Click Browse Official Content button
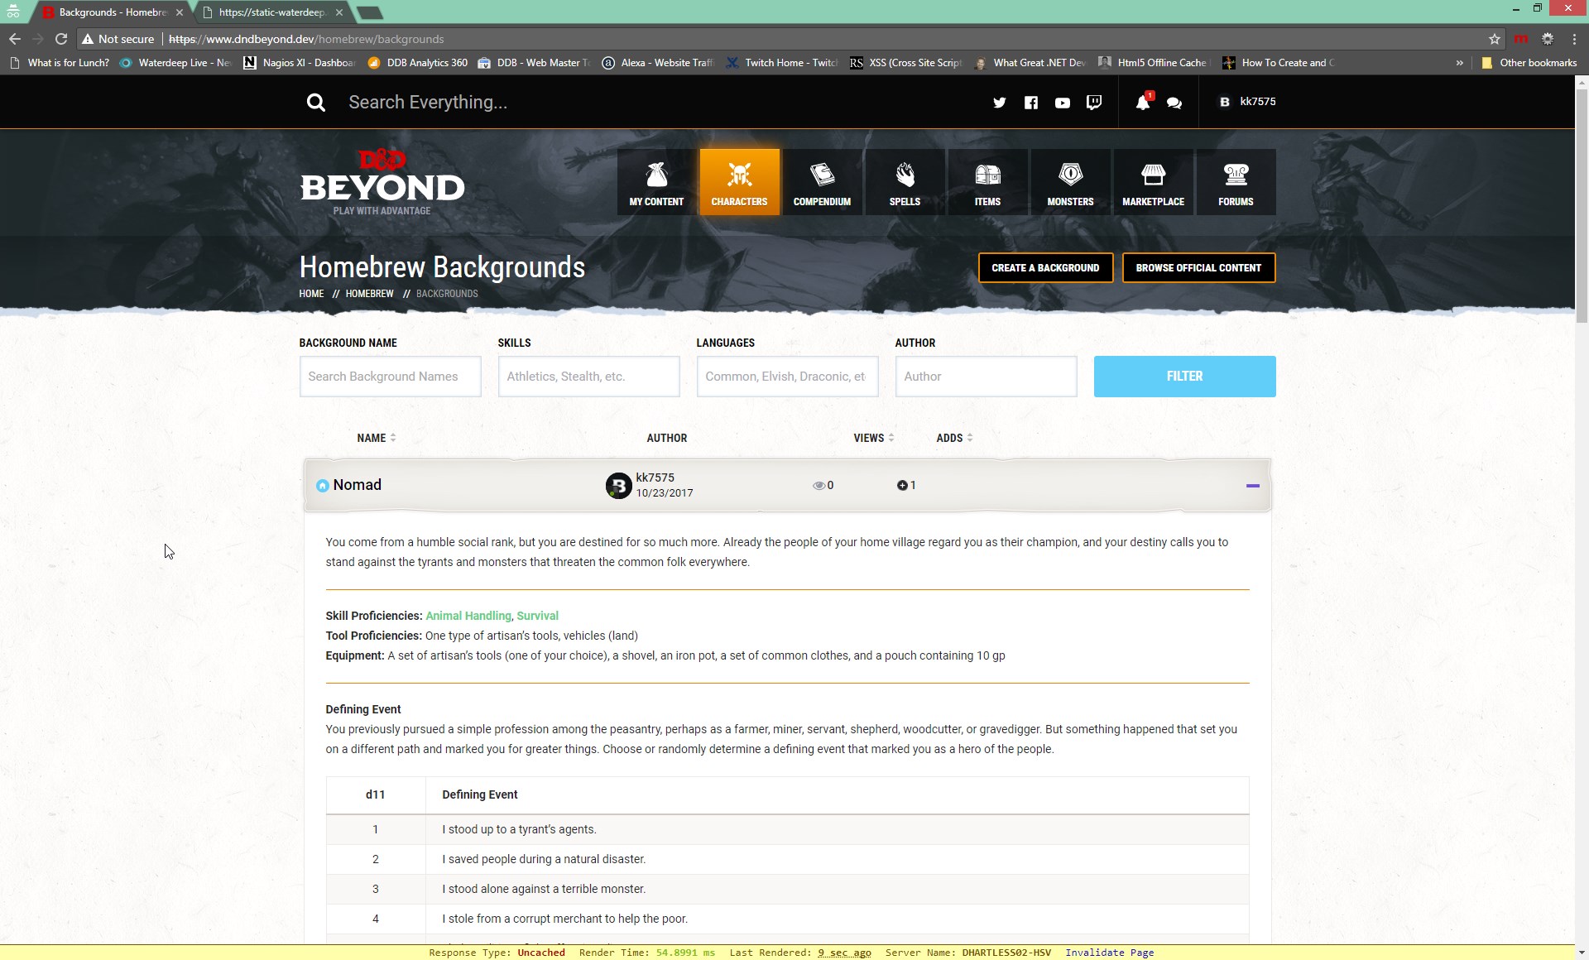Viewport: 1589px width, 960px height. coord(1198,268)
